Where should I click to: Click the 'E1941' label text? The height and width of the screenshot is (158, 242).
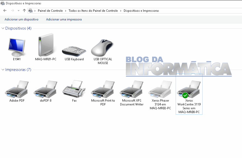17,59
